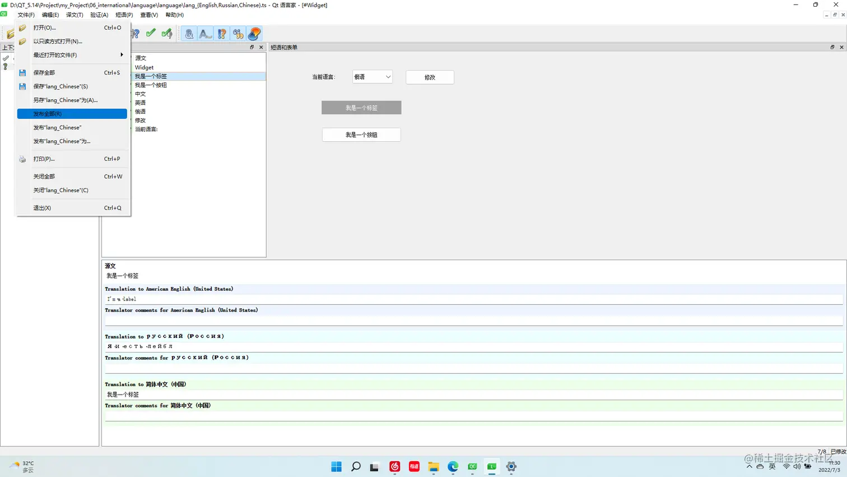The height and width of the screenshot is (477, 847).
Task: Click the weather widget on taskbar
Action: pos(22,466)
